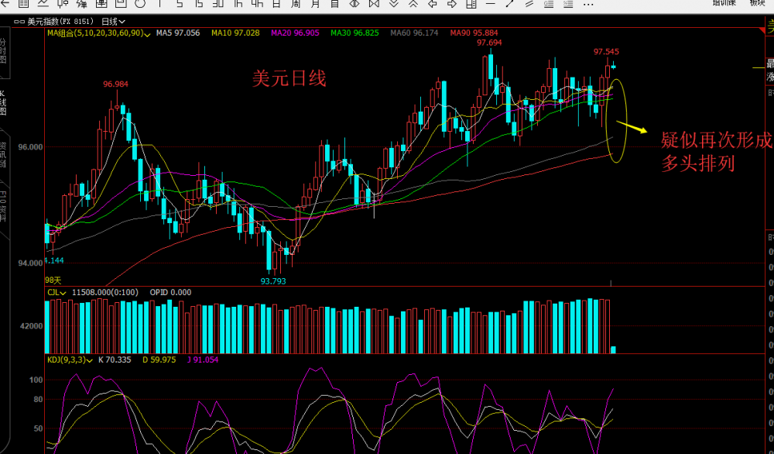Click the 培训课 menu item
Screen dimensions: 774x454
point(724,2)
